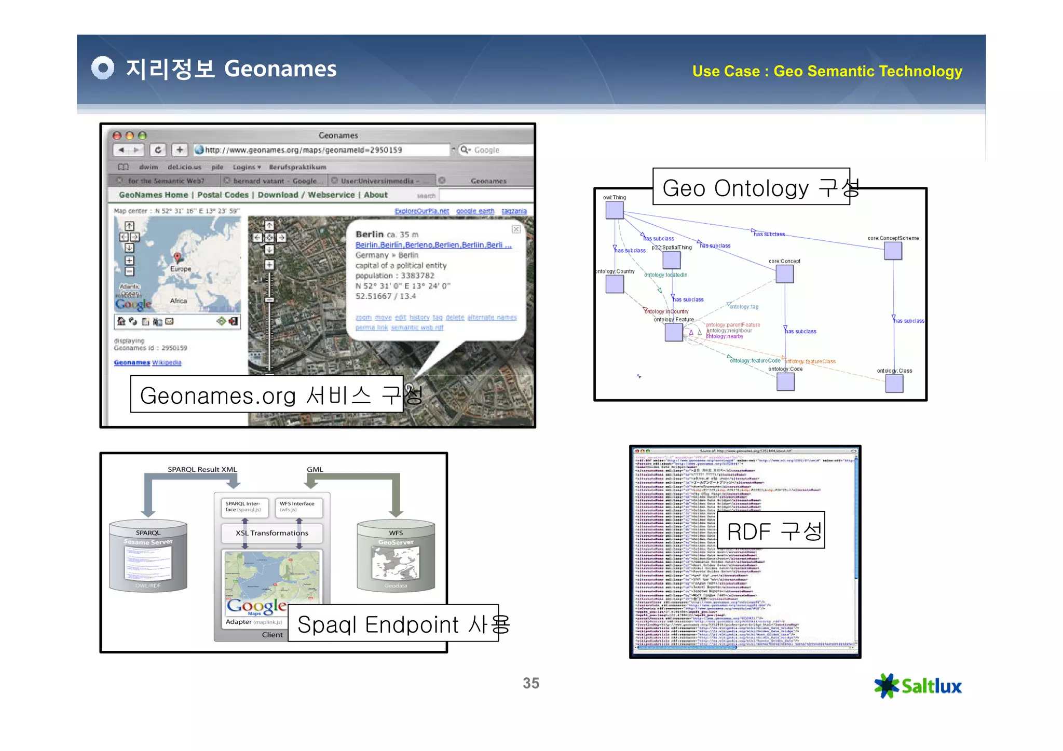The image size is (1063, 751).
Task: Open the Google search engine dropdown
Action: (466, 150)
